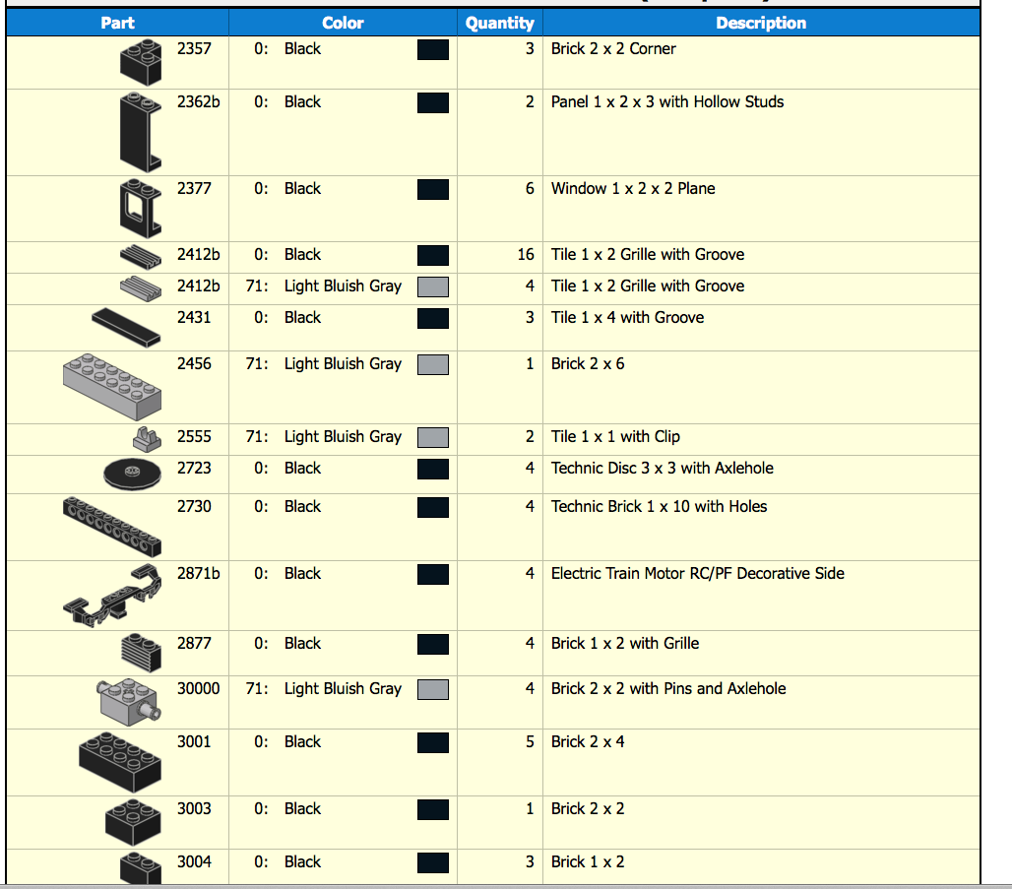Click the 3003 black Brick 2 x 2 image

click(x=133, y=822)
